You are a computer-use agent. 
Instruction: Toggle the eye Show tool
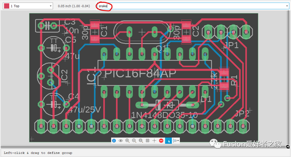pyautogui.click(x=121, y=141)
